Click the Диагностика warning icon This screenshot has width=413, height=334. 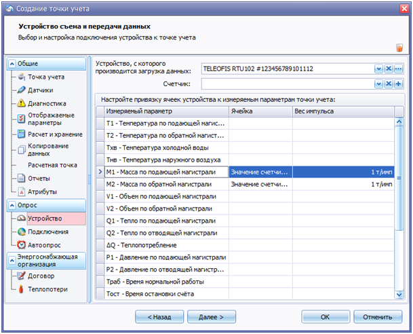click(21, 103)
